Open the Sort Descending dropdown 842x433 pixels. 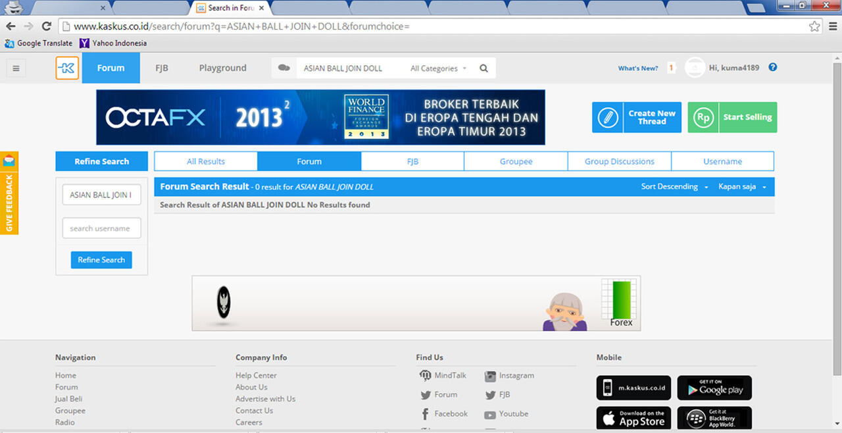click(x=675, y=187)
